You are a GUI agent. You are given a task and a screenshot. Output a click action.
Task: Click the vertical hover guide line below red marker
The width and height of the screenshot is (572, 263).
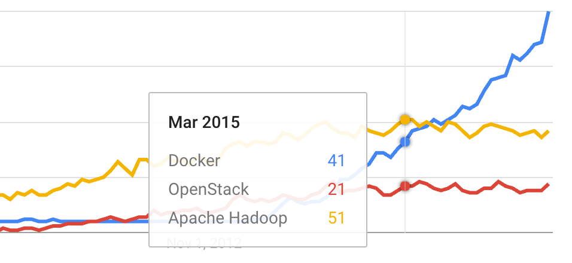click(x=405, y=209)
